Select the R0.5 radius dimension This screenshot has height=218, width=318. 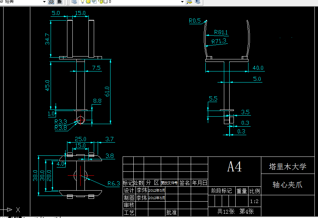[x=195, y=21]
